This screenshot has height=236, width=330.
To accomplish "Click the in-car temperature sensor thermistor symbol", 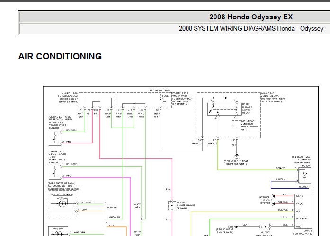I will click(54, 172).
